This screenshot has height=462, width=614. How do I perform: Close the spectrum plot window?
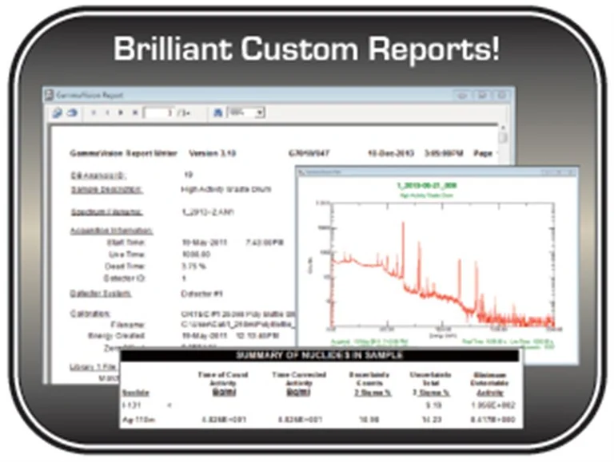point(572,172)
